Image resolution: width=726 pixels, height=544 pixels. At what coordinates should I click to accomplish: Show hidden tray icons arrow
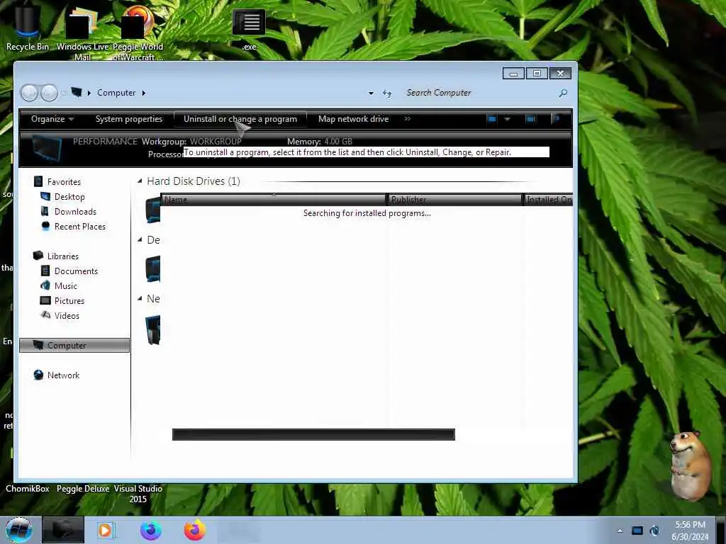[620, 531]
